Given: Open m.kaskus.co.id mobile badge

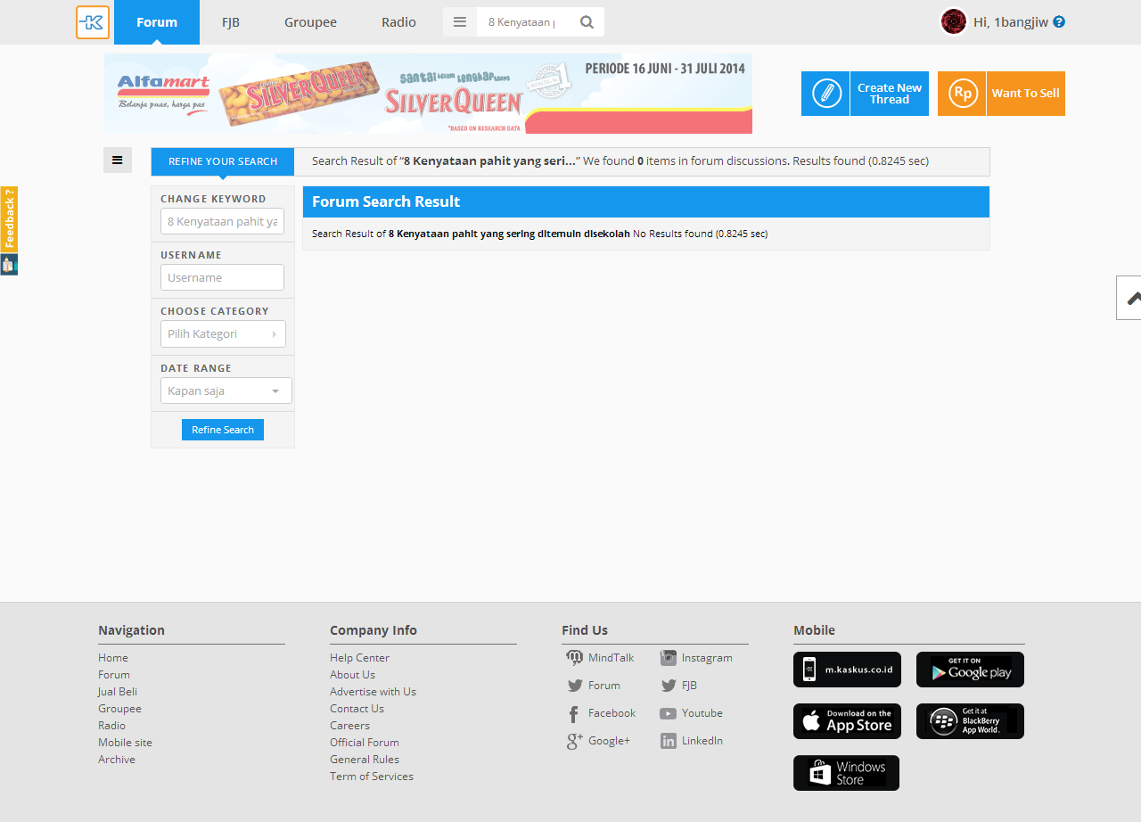Looking at the screenshot, I should (x=847, y=670).
